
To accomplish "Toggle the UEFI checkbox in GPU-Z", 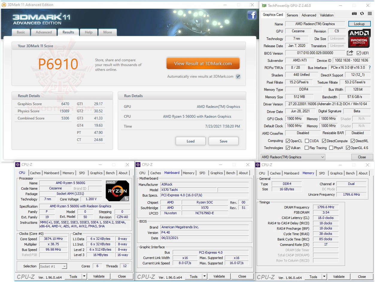I will click(359, 53).
